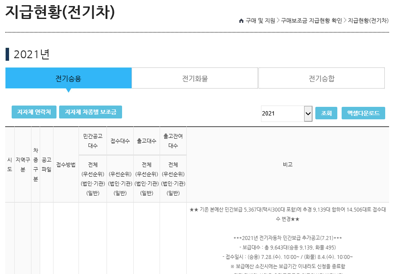
Task: Select the 전기승용 tab
Action: (69, 78)
